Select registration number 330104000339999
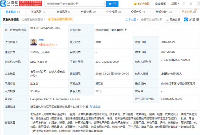 pyautogui.click(x=107, y=62)
